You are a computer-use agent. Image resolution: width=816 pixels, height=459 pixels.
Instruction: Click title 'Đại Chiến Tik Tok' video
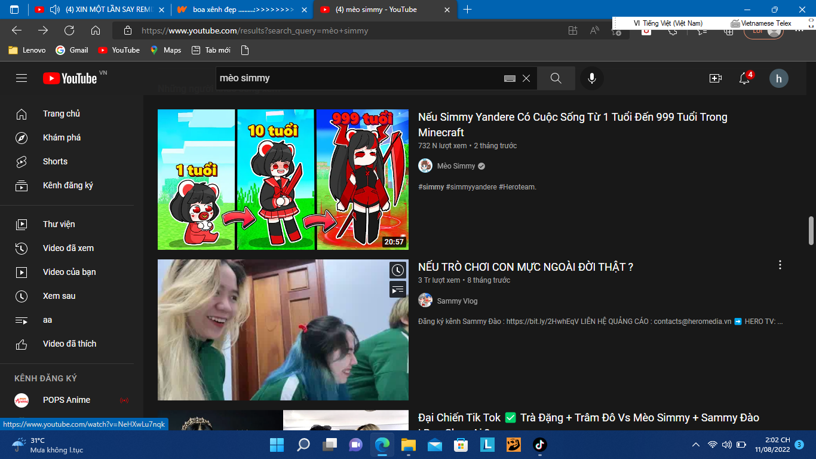point(588,418)
